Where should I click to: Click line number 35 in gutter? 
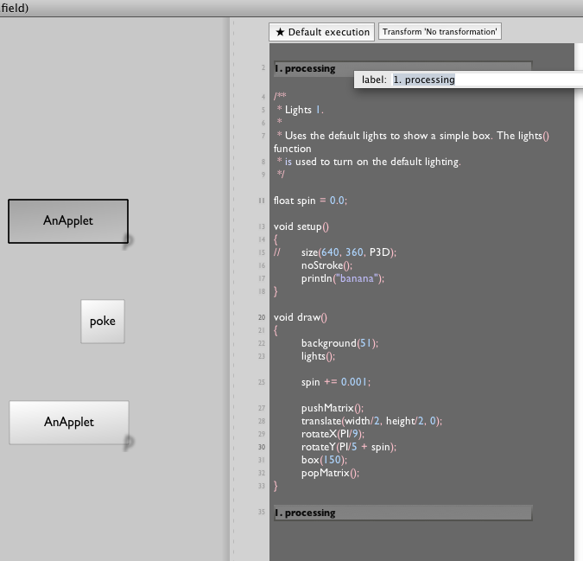pyautogui.click(x=262, y=512)
